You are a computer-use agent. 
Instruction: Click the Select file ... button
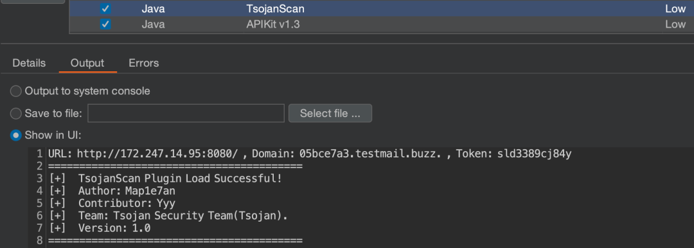click(330, 113)
